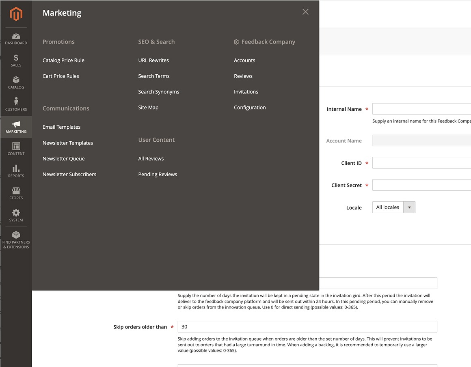Focus the Client Secret field
471x367 pixels.
coord(422,185)
